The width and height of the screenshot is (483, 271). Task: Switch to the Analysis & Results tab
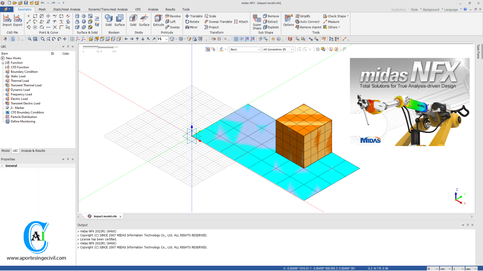pos(33,151)
